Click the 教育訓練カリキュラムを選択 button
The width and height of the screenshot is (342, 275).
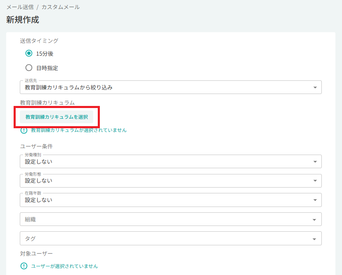pyautogui.click(x=57, y=117)
